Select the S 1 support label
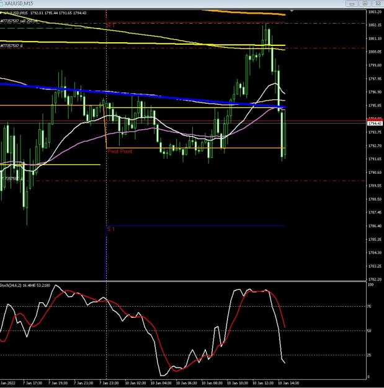The width and height of the screenshot is (384, 388). pyautogui.click(x=111, y=229)
